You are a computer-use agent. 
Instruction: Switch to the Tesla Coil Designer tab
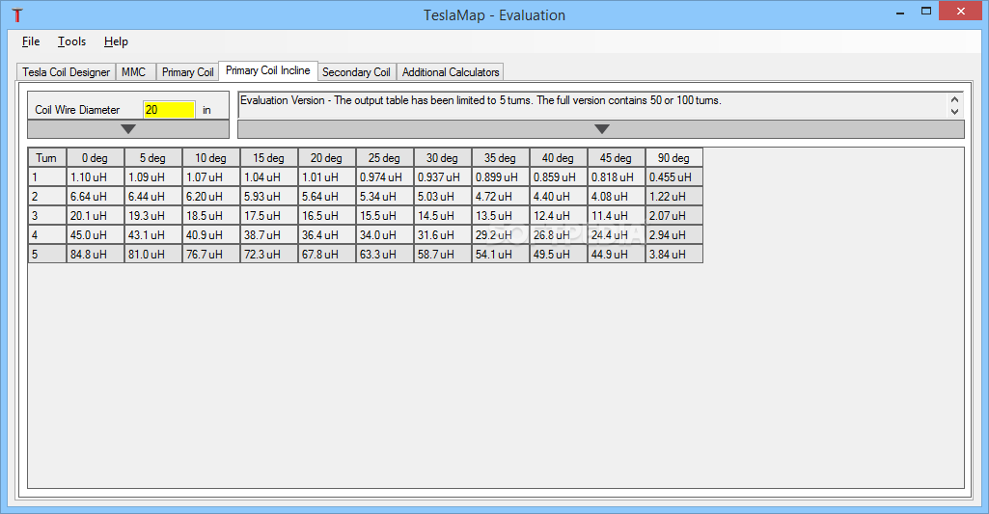coord(67,72)
